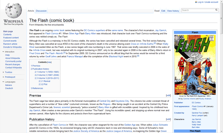Open Community portal link

tap(13, 61)
